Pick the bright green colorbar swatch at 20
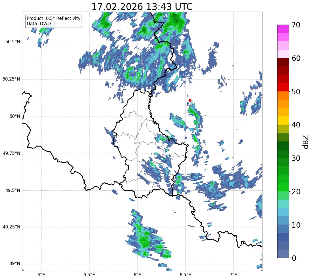 tap(283, 187)
